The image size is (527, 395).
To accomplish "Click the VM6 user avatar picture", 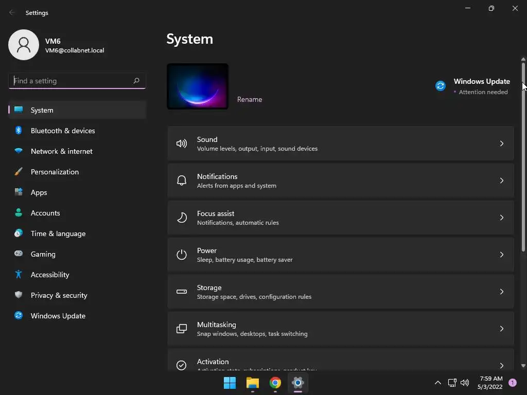I will 24,45.
